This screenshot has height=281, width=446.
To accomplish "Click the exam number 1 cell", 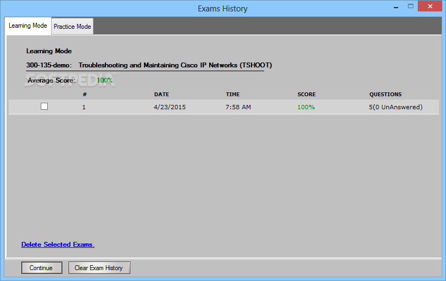I will click(x=84, y=107).
